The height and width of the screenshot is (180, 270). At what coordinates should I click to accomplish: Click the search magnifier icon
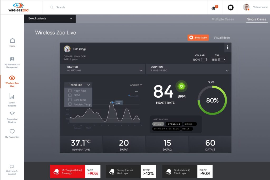(x=52, y=7)
